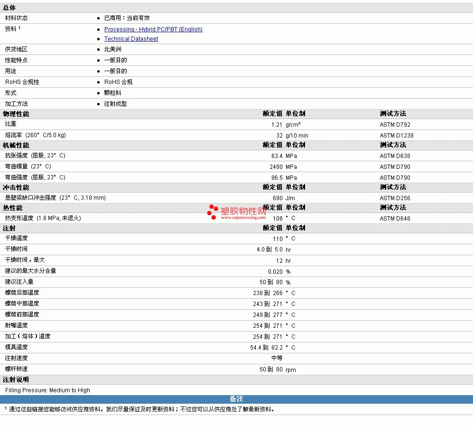This screenshot has height=425, width=473.
Task: Click the 备注 blue header bar
Action: pos(236,399)
